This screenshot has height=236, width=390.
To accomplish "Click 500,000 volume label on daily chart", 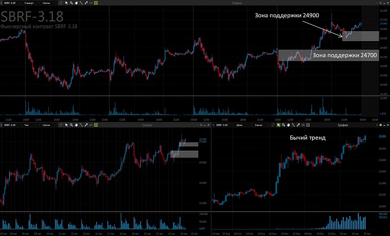I will 383,213.
